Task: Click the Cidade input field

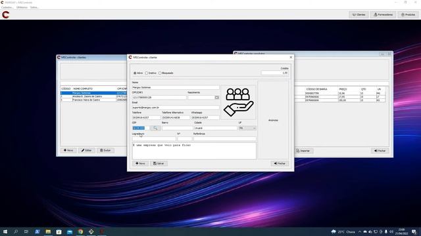Action: coord(216,128)
